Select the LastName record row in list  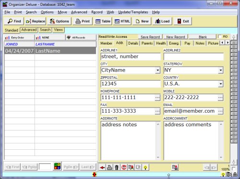(50, 51)
